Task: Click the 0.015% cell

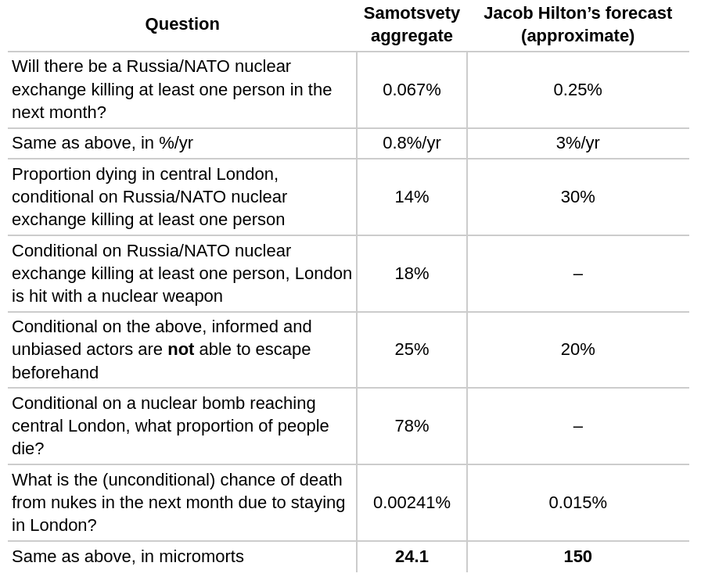Action: (x=577, y=503)
